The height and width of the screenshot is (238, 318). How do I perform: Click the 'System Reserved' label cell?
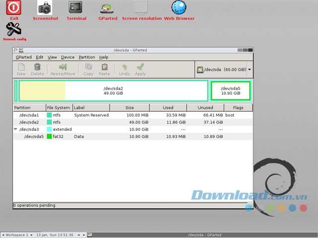pos(91,115)
